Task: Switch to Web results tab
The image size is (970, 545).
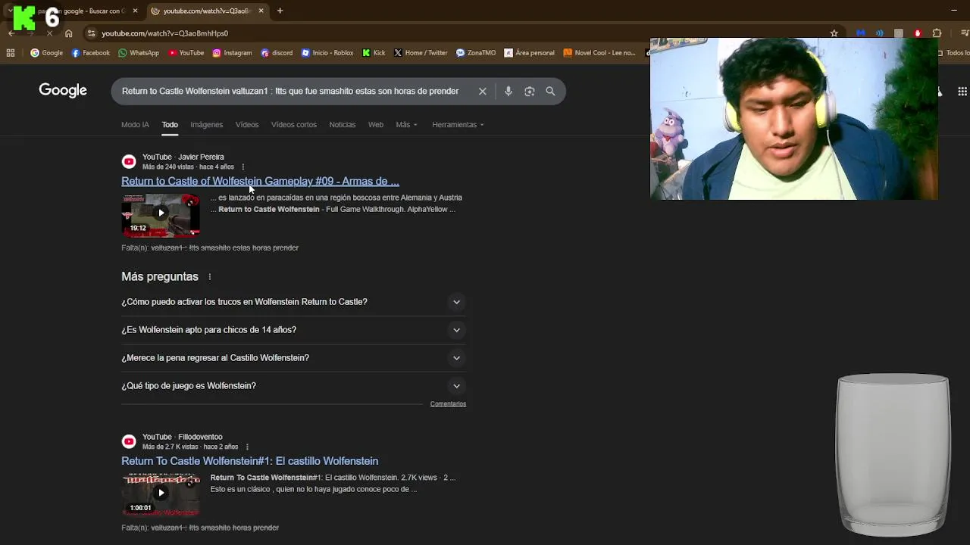Action: 376,125
